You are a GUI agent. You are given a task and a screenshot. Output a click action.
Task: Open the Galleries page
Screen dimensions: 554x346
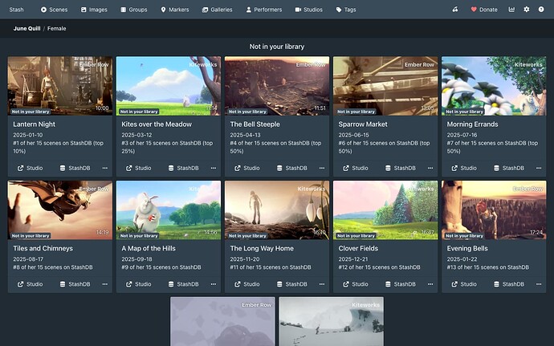(x=217, y=10)
